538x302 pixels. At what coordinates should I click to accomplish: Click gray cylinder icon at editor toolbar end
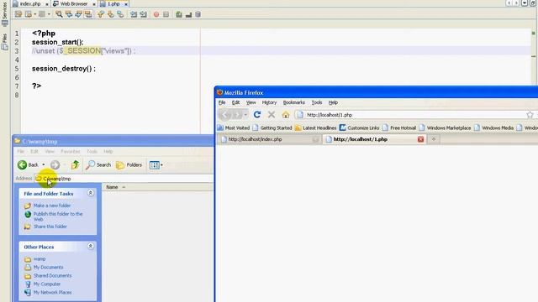pos(198,14)
